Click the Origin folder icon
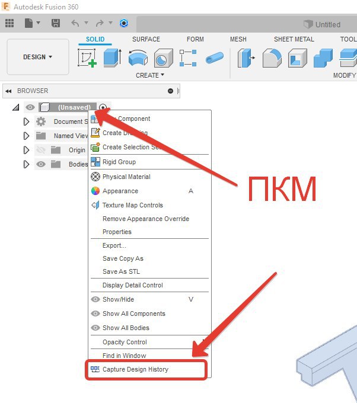The image size is (357, 403). click(56, 150)
